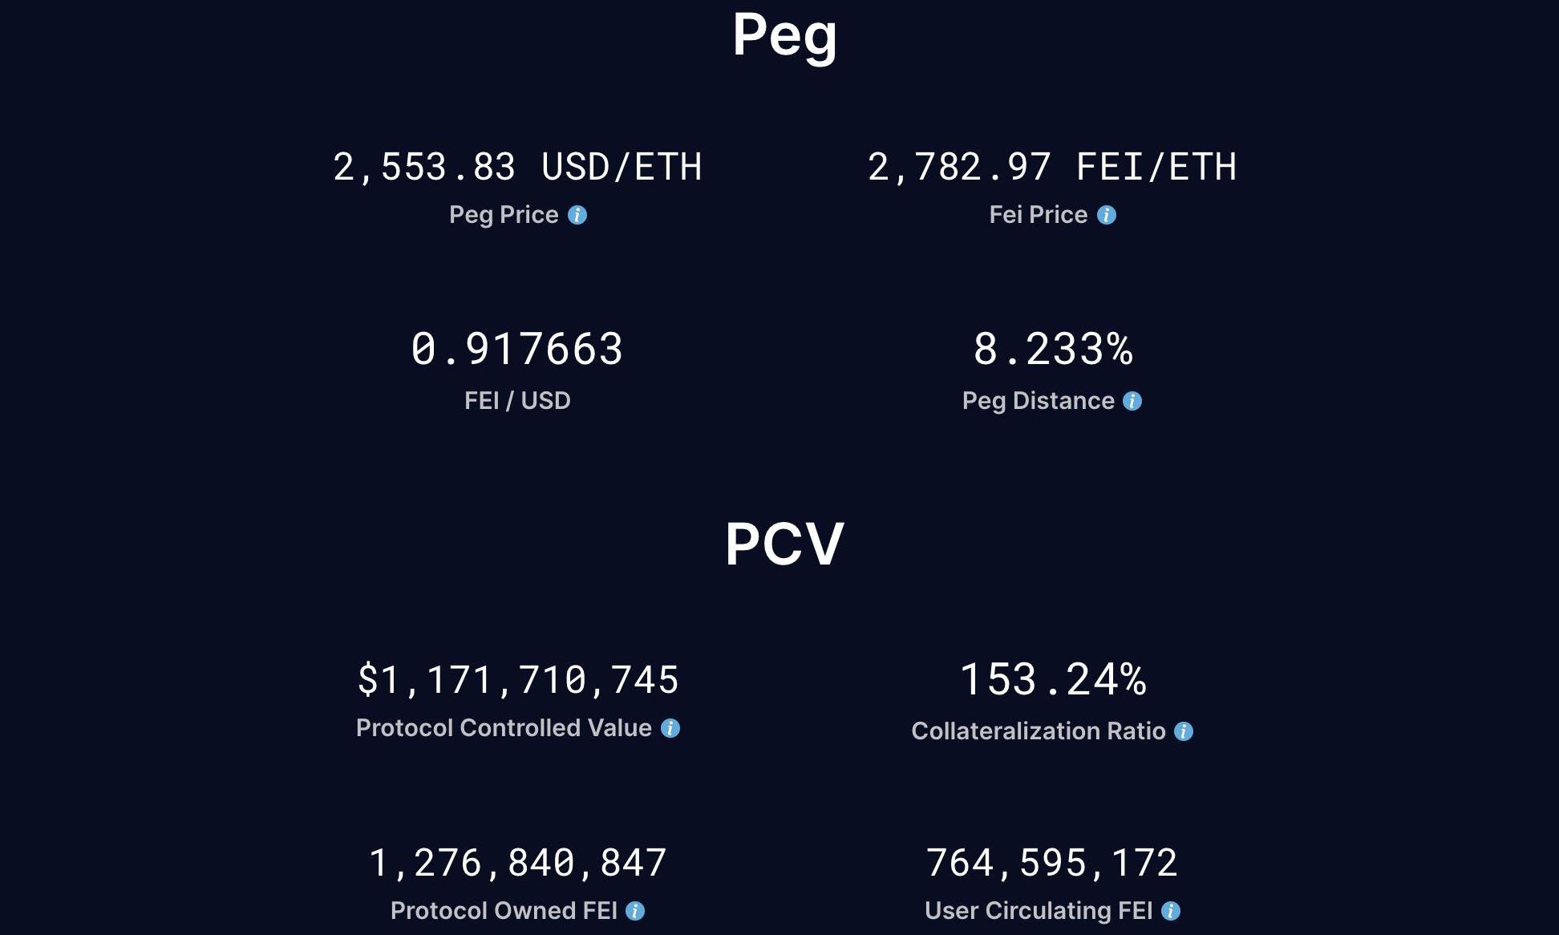Select the 2,553.83 USD/ETH value

pos(517,168)
